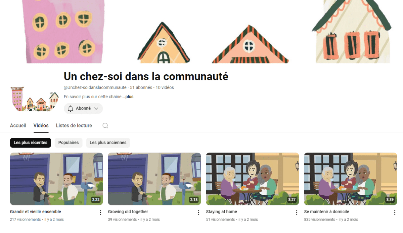
Task: Expand the Abonné dropdown chevron
Action: [96, 109]
